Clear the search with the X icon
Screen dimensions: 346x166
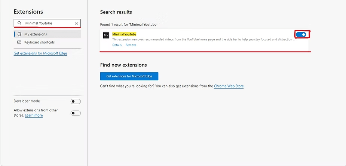(76, 23)
